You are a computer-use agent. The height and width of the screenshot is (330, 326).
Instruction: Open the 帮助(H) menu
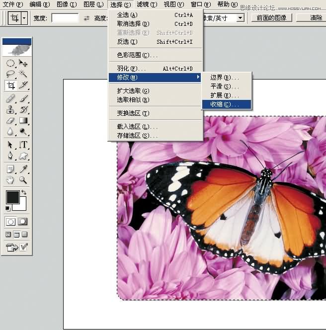[227, 4]
